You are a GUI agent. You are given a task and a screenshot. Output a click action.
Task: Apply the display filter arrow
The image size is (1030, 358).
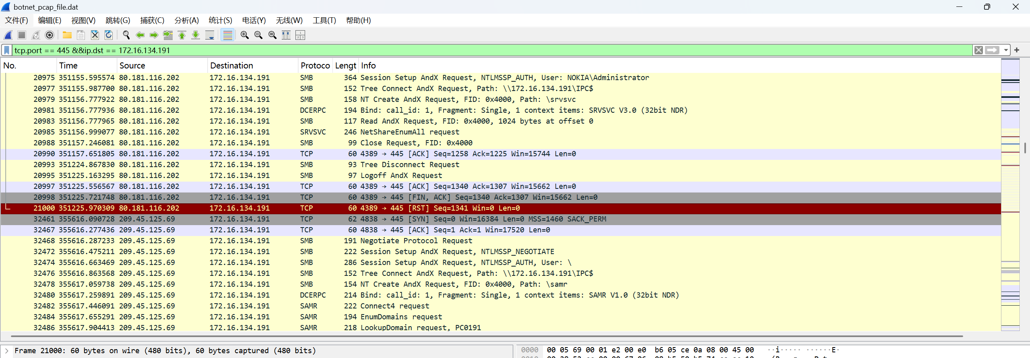point(992,50)
